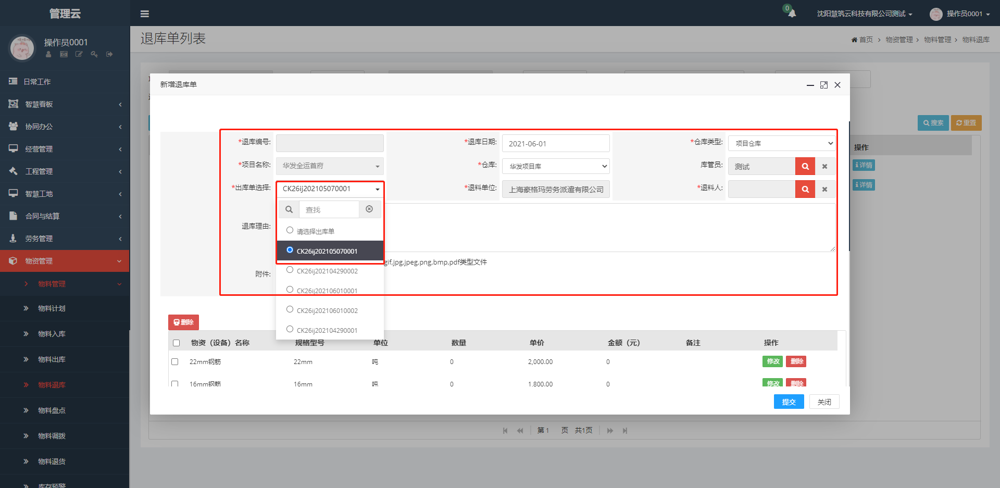The width and height of the screenshot is (1000, 488).
Task: Click the blue 提交 submit button
Action: click(x=789, y=402)
